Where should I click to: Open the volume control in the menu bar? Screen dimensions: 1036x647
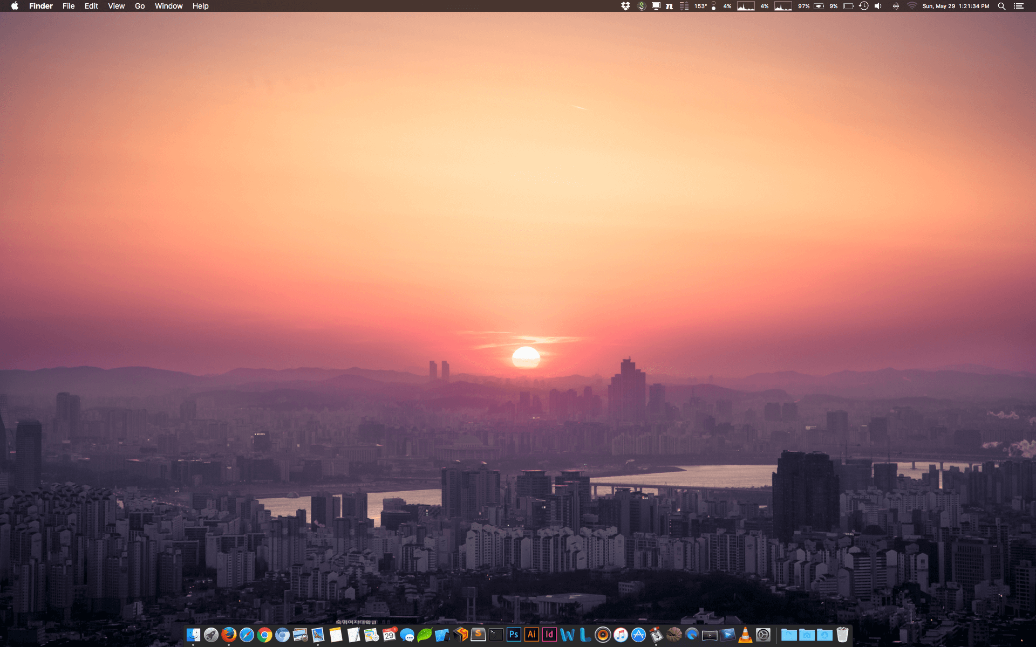pos(878,6)
